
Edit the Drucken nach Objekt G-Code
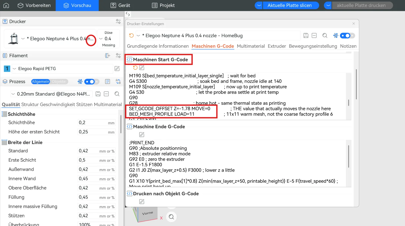pos(142,202)
